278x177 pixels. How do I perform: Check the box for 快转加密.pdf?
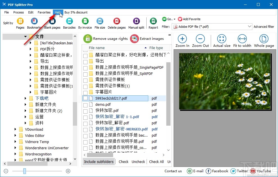[x=85, y=111]
